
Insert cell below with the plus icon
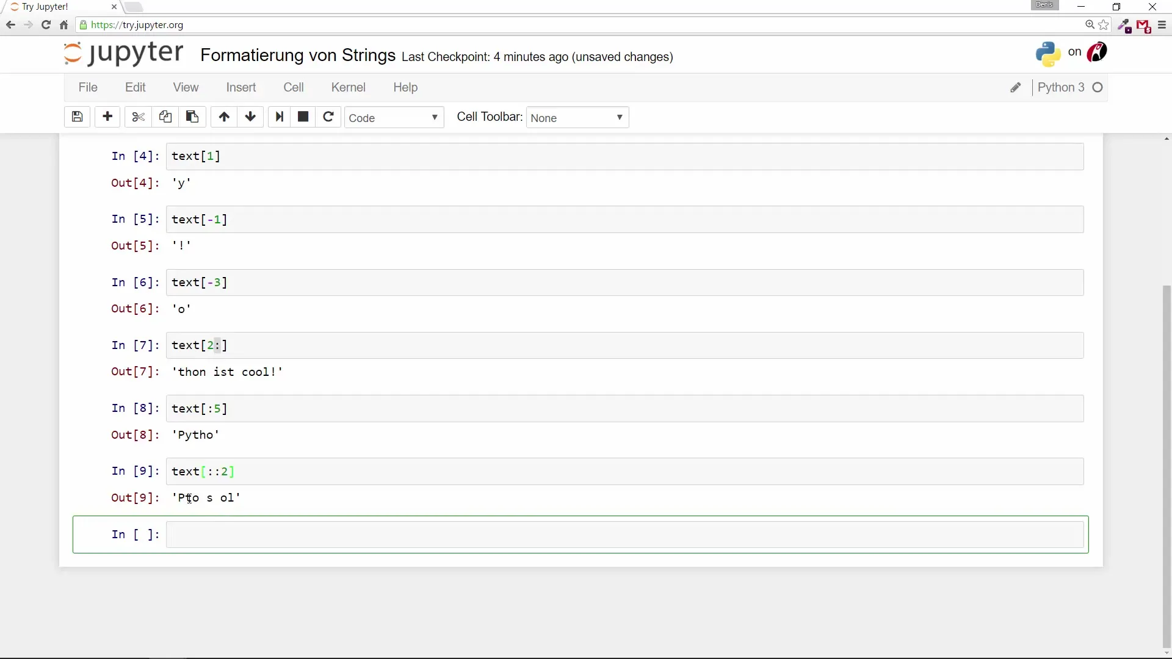[x=108, y=117]
